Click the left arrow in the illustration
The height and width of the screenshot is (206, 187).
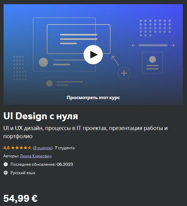[133, 45]
